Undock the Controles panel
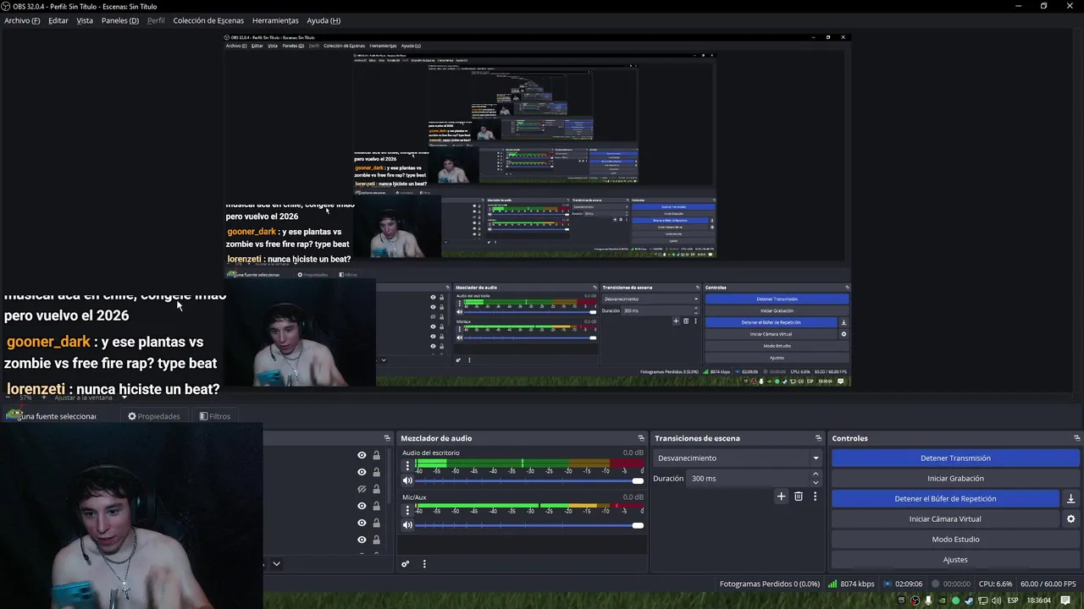 pyautogui.click(x=1076, y=438)
